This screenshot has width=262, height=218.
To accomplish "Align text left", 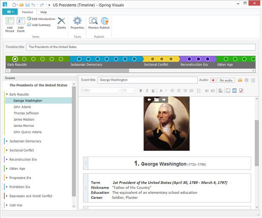I will click(172, 91).
